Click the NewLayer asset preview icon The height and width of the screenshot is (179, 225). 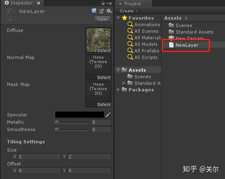(x=9, y=15)
